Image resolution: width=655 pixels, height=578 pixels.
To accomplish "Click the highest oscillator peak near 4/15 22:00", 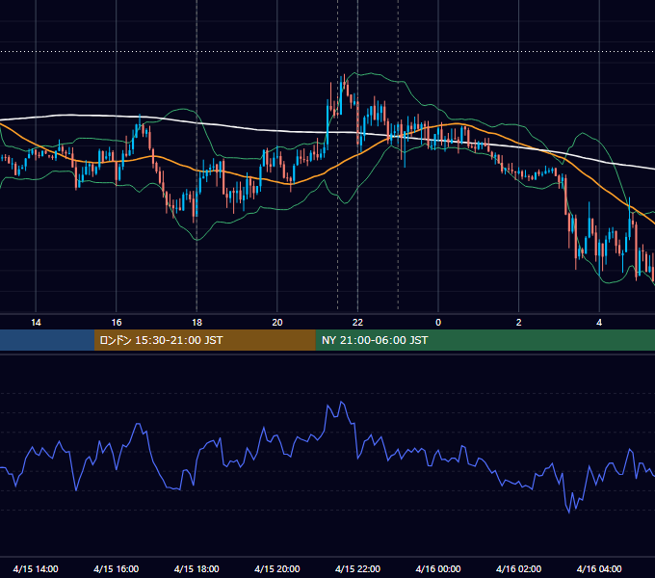I will pyautogui.click(x=342, y=402).
